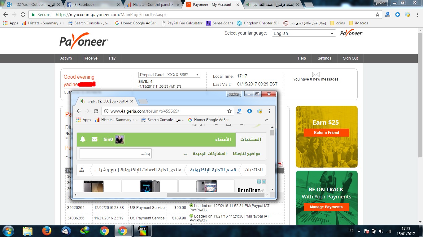Click the forum search input field

[x=115, y=154]
